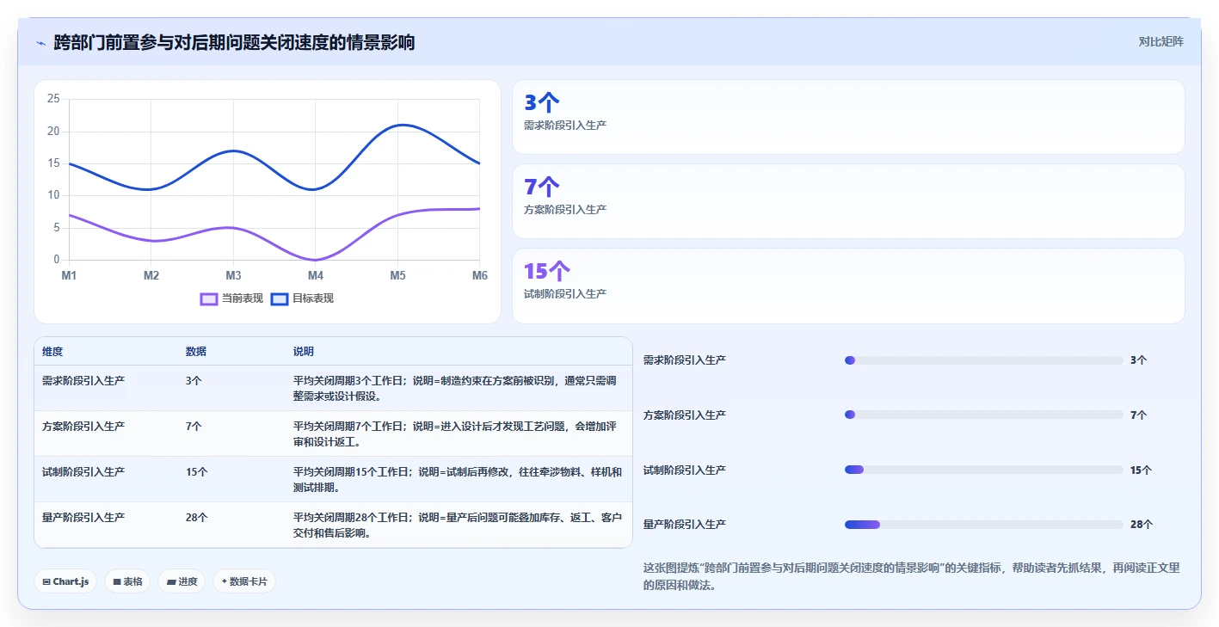Click the 15个 试制阶段引入生产 data card

848,286
